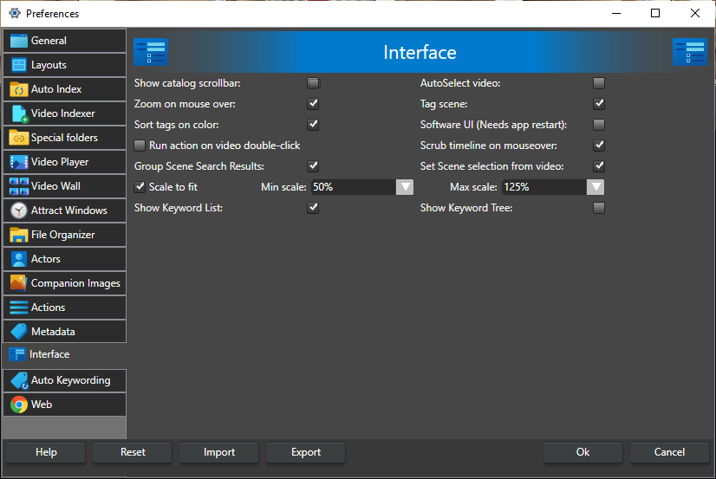The image size is (716, 479).
Task: Select the File Organizer folder icon
Action: tap(18, 235)
